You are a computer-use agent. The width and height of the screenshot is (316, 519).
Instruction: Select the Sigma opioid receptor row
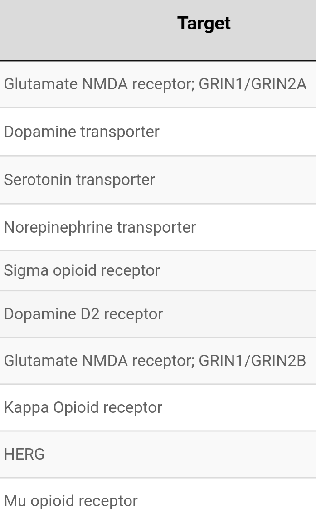click(x=158, y=271)
